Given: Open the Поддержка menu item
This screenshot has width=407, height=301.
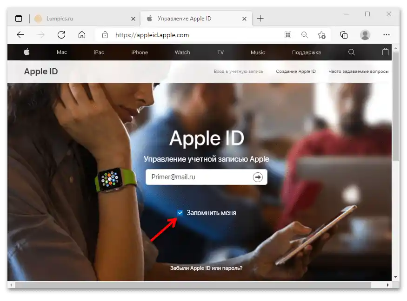Looking at the screenshot, I should pos(306,52).
